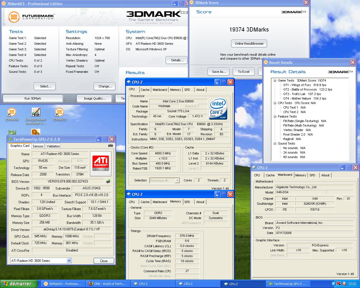The image size is (360, 288).
Task: Open About tab in CPU-Z processor window
Action: [200, 90]
